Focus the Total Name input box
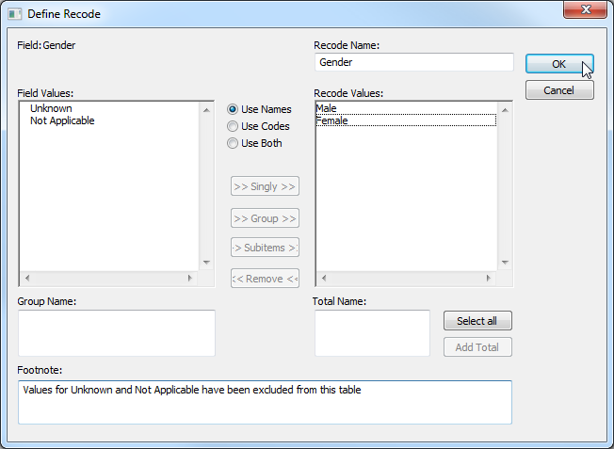Viewport: 614px width, 449px height. click(371, 333)
